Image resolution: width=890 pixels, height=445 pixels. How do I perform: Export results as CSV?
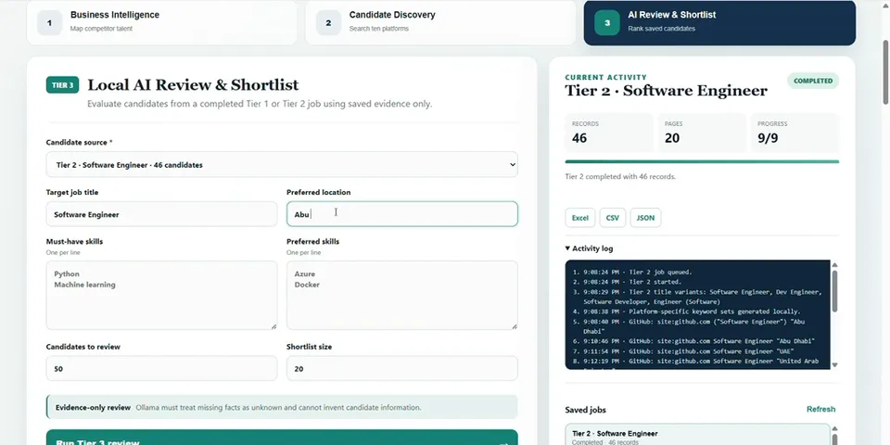click(613, 218)
